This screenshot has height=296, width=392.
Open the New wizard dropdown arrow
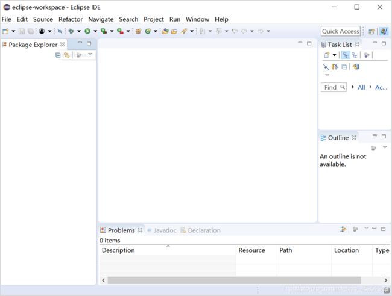[x=13, y=31]
